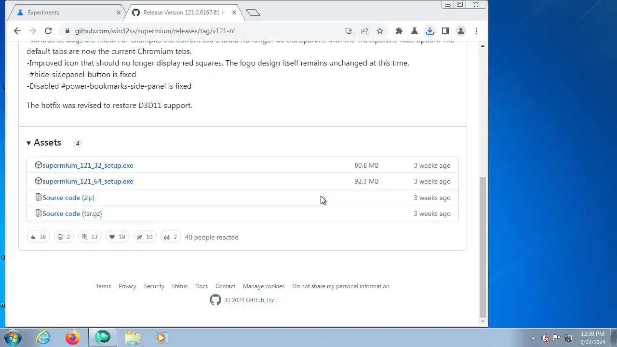Open the Terms footer link
This screenshot has width=617, height=347.
tap(103, 286)
